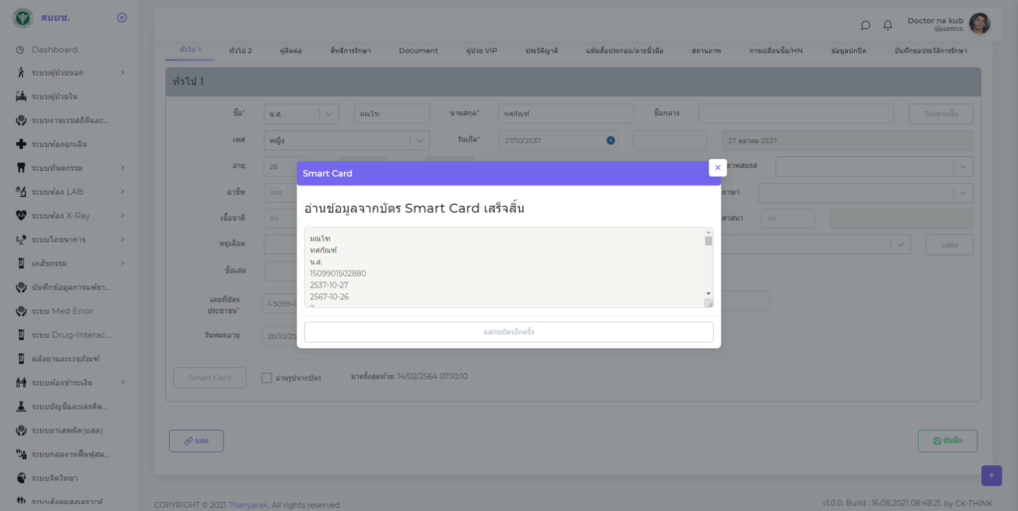Click the Doctor na kub profile avatar
The height and width of the screenshot is (511, 1018).
point(979,23)
